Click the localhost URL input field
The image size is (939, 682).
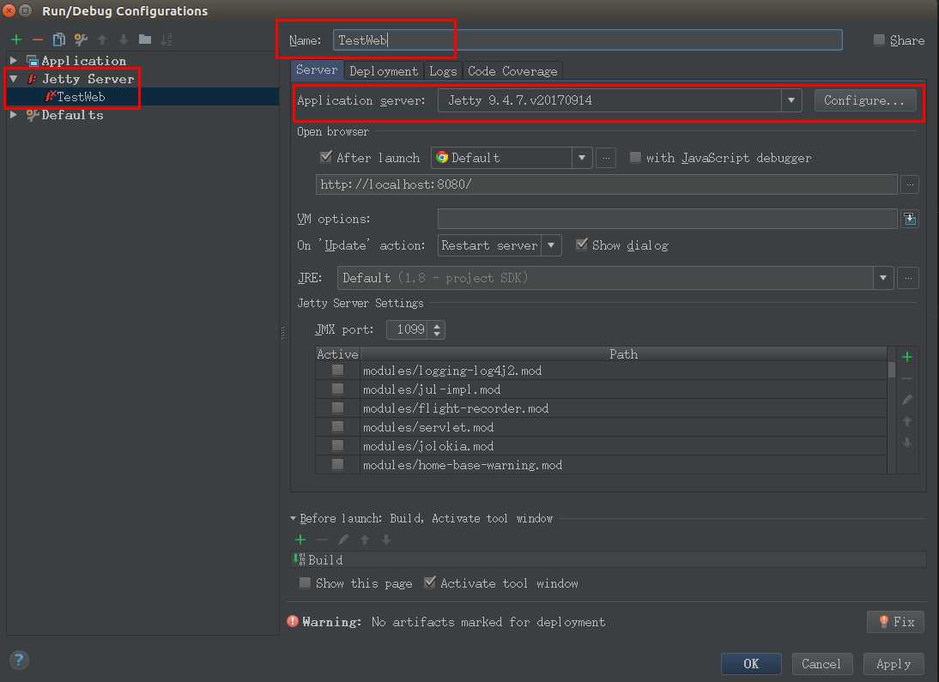[606, 184]
